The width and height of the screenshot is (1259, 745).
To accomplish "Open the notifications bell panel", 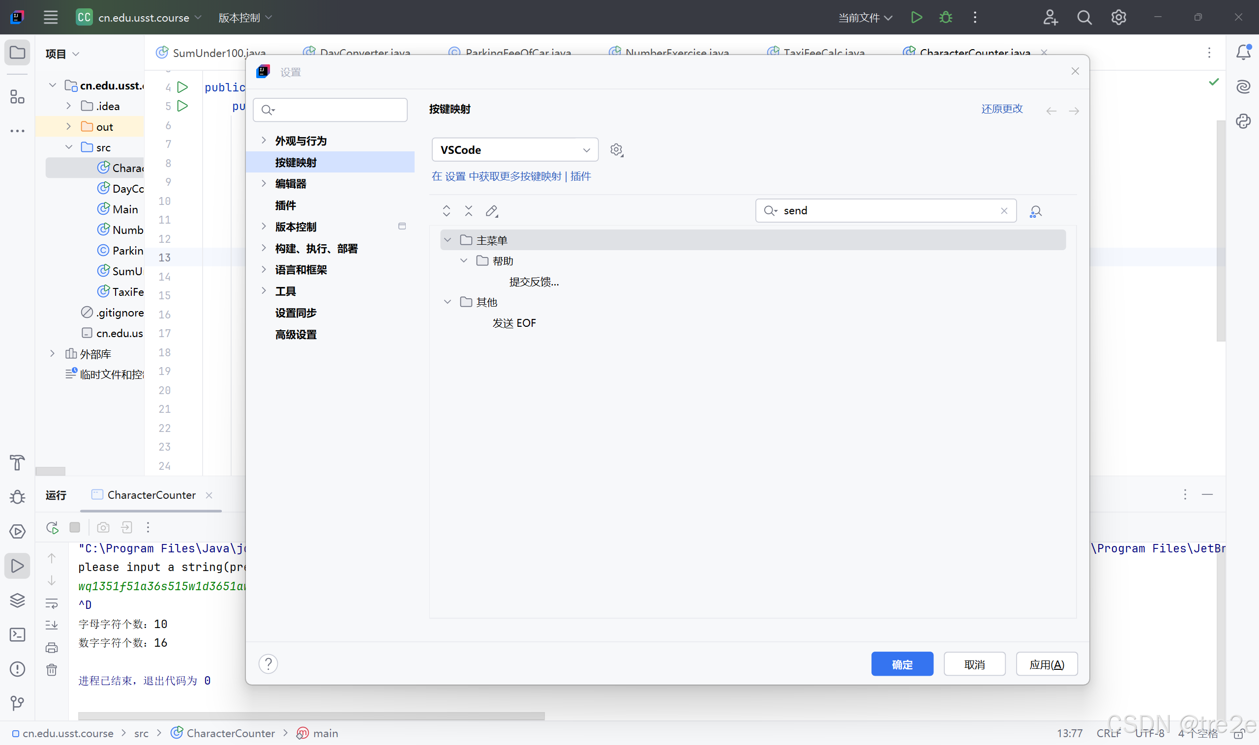I will (x=1243, y=52).
